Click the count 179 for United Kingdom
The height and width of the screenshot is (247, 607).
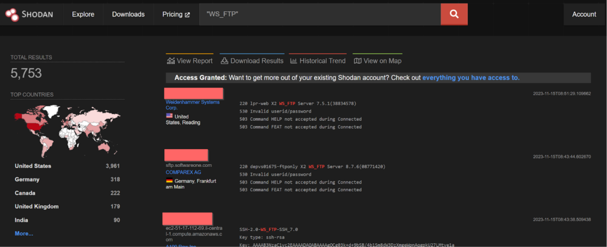[x=116, y=206]
